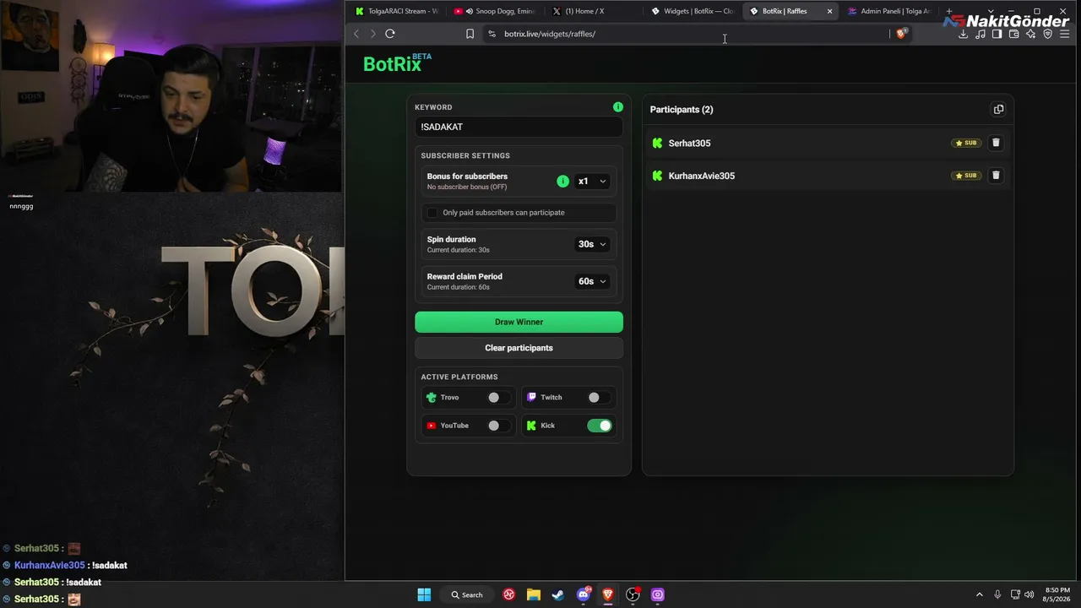Toggle the Twitch platform switch
Viewport: 1081px width, 608px height.
pyautogui.click(x=598, y=398)
